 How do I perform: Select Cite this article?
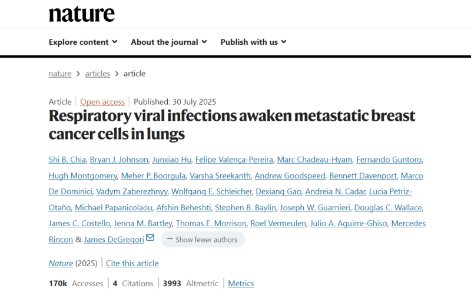point(132,263)
